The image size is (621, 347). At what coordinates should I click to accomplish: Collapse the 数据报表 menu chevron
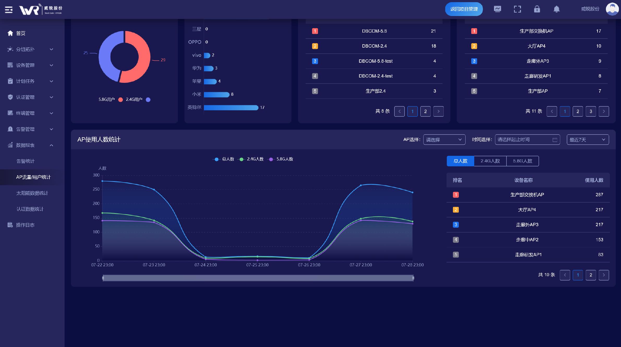coord(51,145)
